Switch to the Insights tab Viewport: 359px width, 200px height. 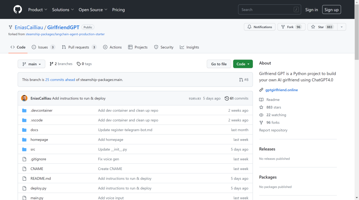189,47
